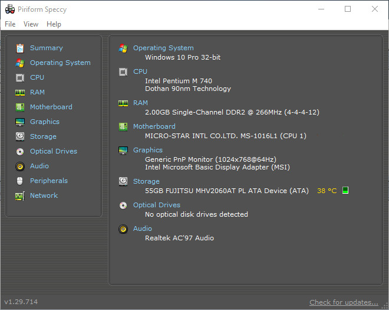
Task: Click the "MICRO-STAR INTL CO.LTD. MS-1016L1" text
Action: click(211, 136)
